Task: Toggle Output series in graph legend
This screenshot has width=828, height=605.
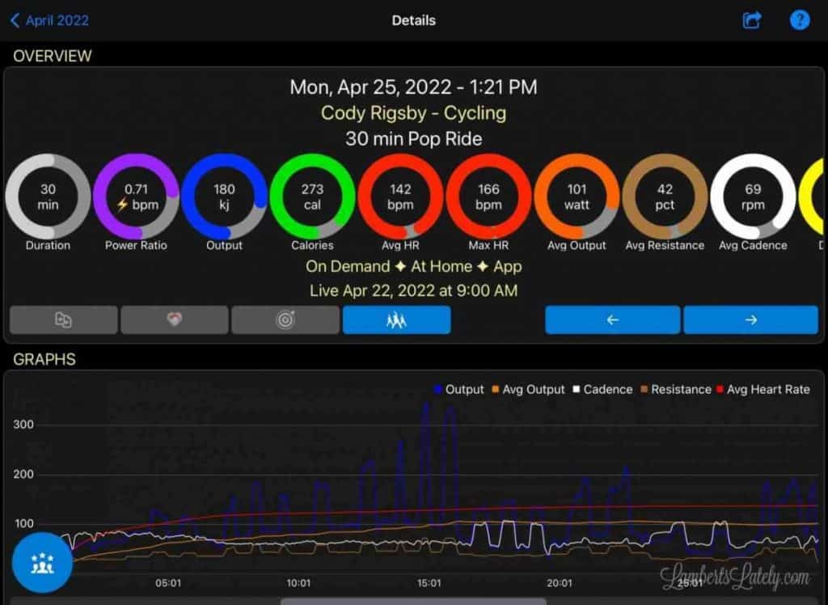Action: pyautogui.click(x=458, y=389)
